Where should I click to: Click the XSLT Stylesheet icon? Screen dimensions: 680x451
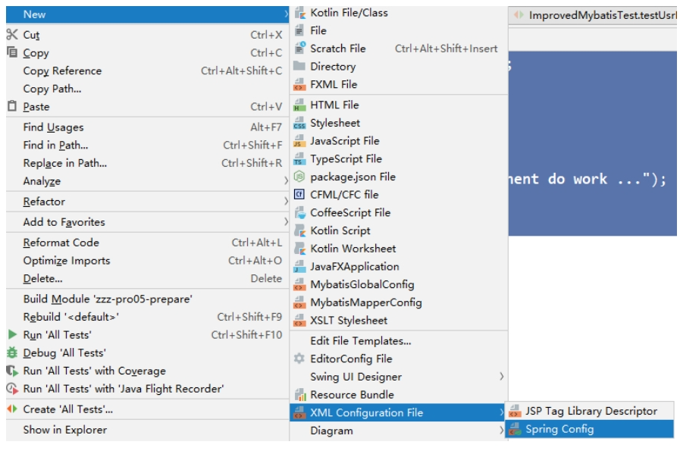tap(299, 321)
